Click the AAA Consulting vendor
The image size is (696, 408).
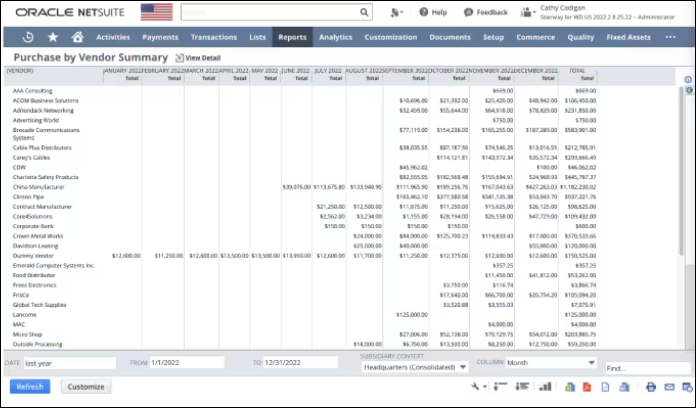tap(33, 91)
